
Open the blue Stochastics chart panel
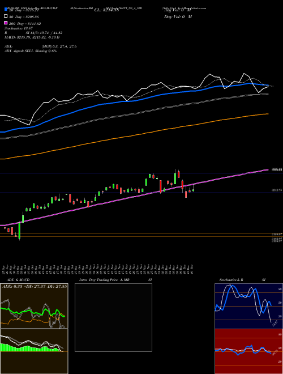pos(248,306)
